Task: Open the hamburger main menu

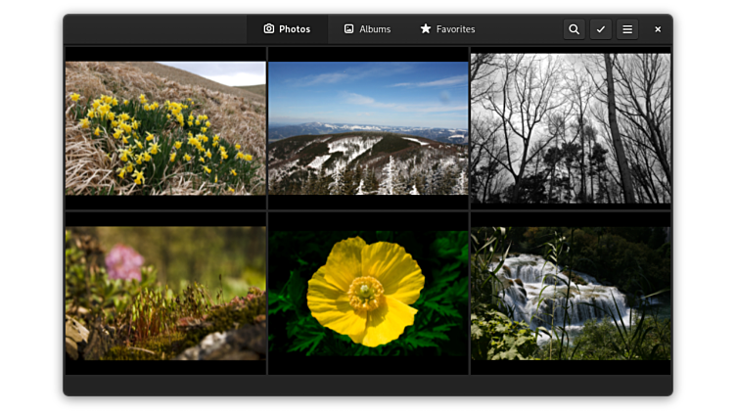Action: tap(627, 29)
